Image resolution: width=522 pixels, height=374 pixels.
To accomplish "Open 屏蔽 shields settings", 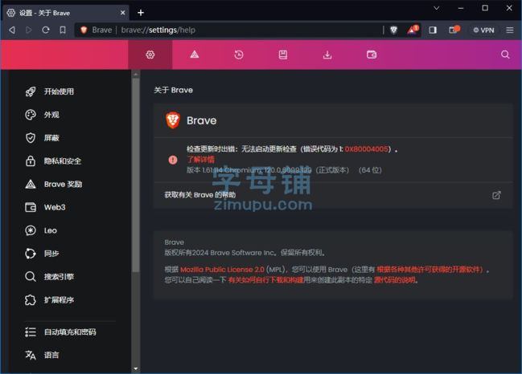I will (43, 138).
